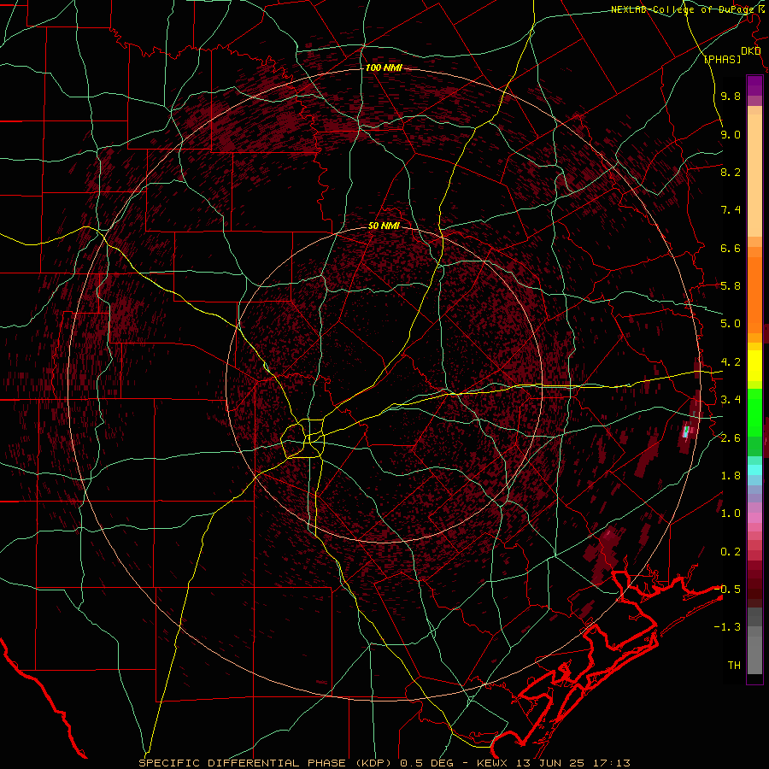Image resolution: width=769 pixels, height=769 pixels.
Task: Select the 9.8 value on color scale
Action: pyautogui.click(x=731, y=96)
